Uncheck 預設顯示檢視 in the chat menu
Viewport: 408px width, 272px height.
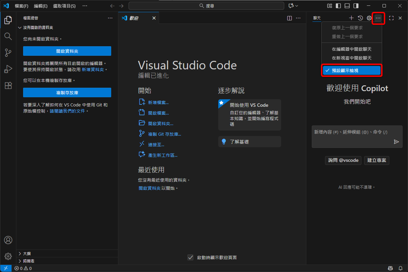pos(351,70)
